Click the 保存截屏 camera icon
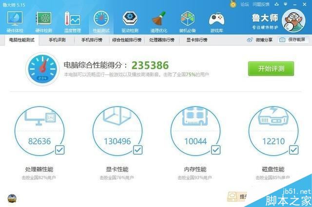 [x=282, y=40]
